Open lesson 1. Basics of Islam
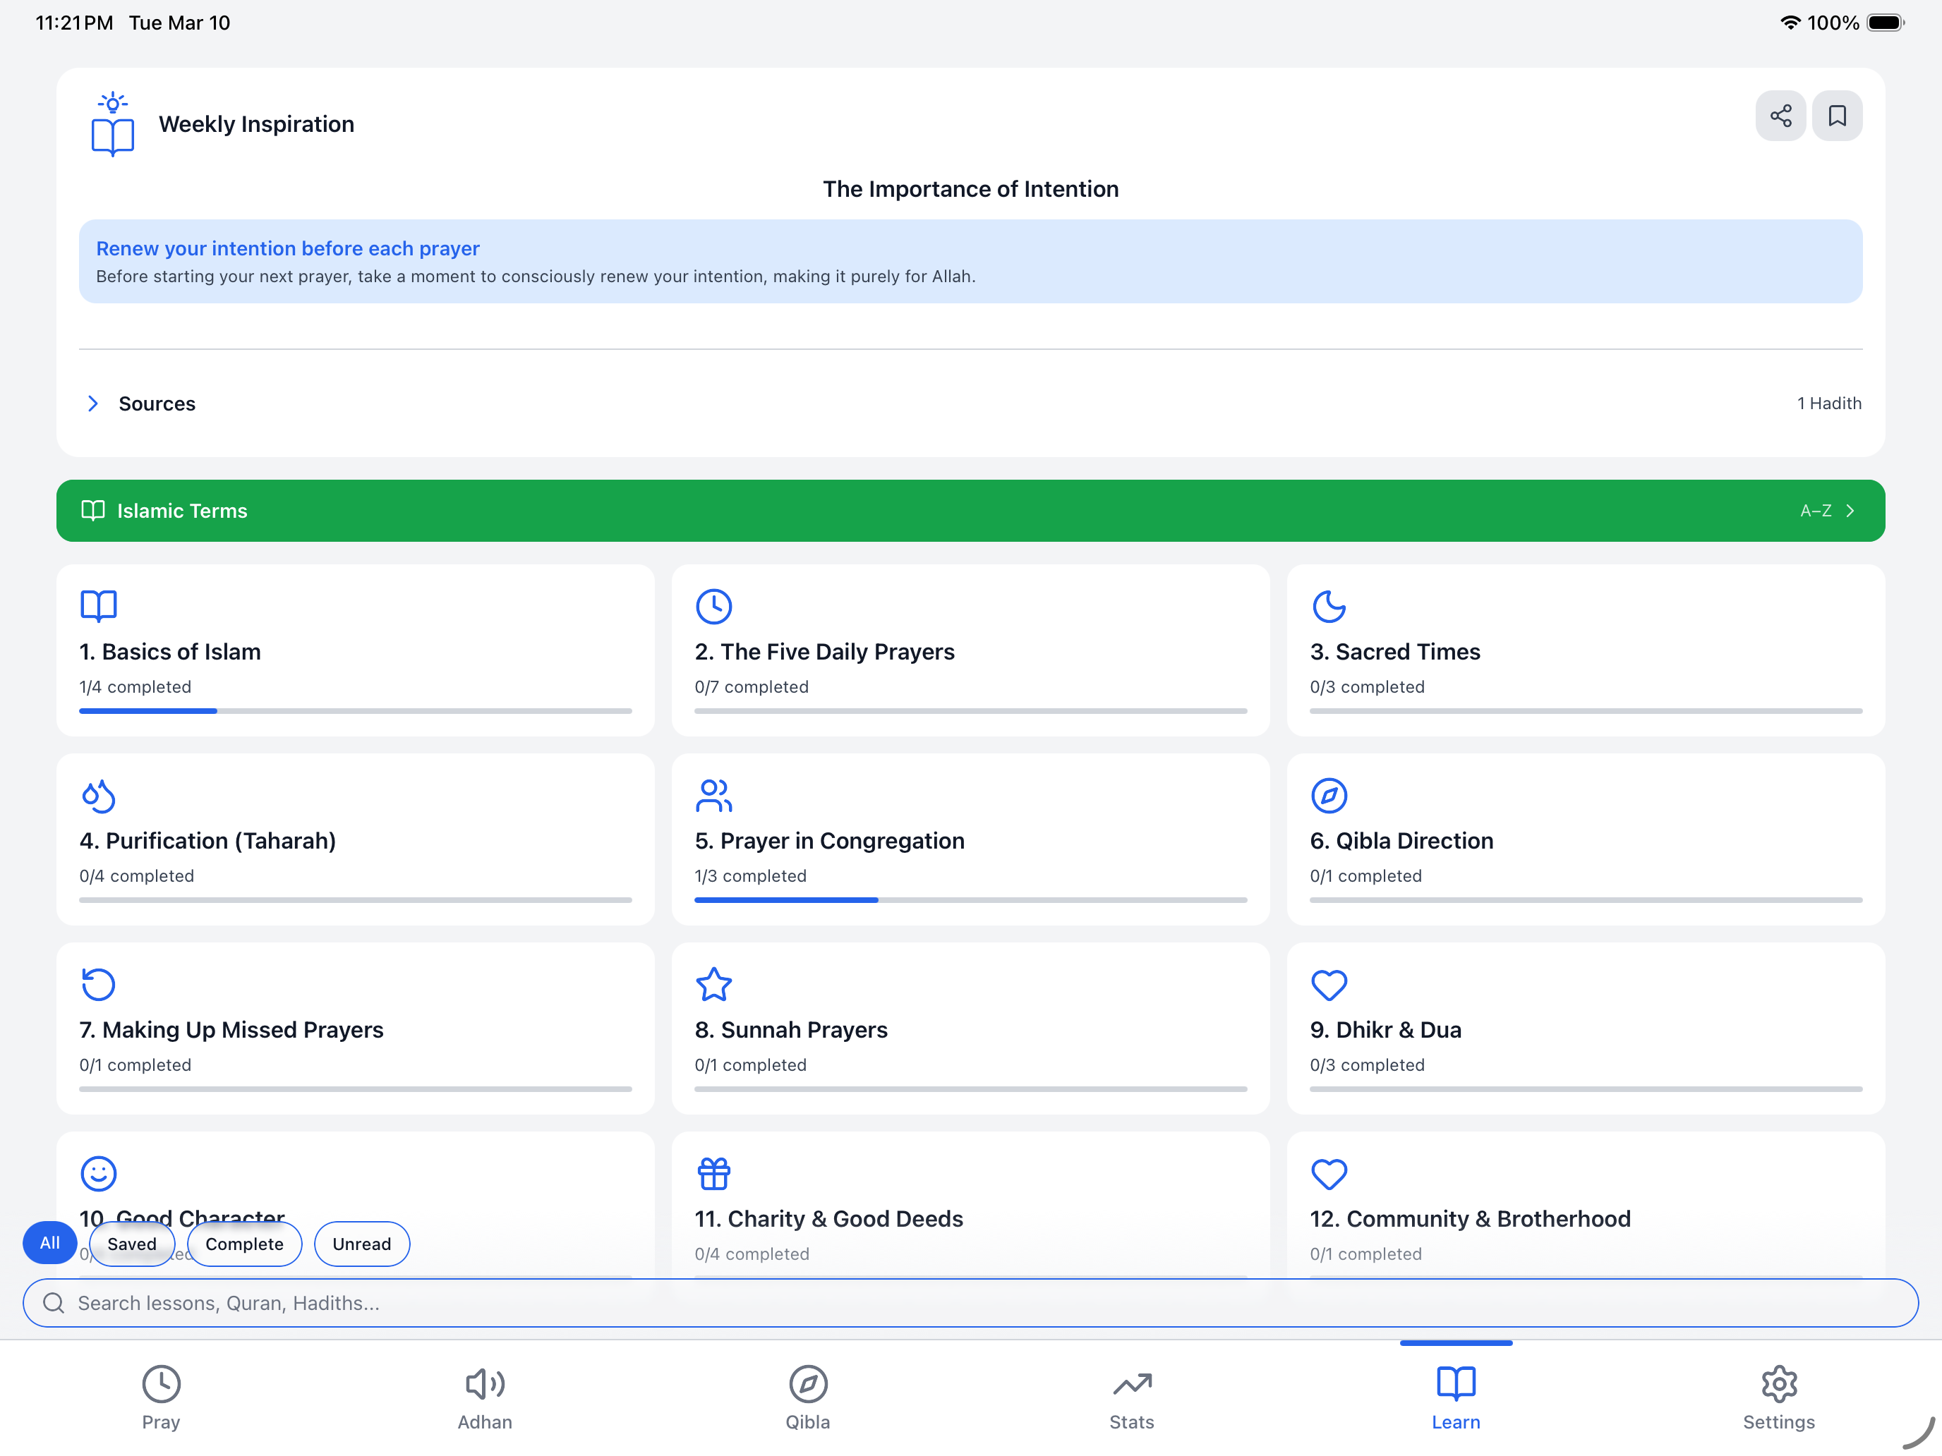Image resolution: width=1942 pixels, height=1456 pixels. click(x=356, y=650)
